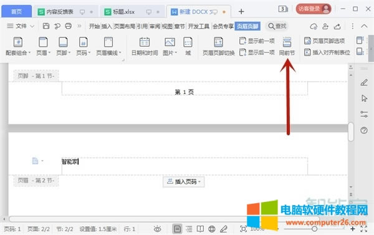The height and width of the screenshot is (235, 374).
Task: Click the help question mark sidebar icon
Action: point(364,130)
